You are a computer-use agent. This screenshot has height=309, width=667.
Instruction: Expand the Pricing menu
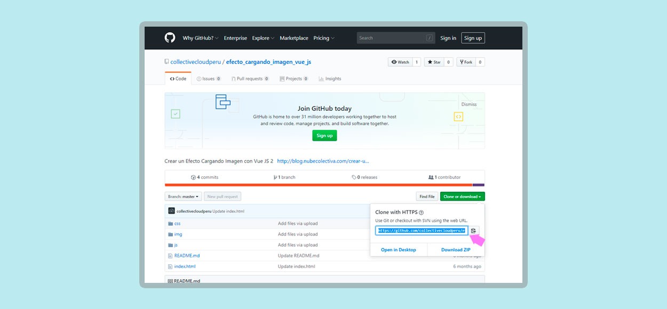tap(324, 38)
